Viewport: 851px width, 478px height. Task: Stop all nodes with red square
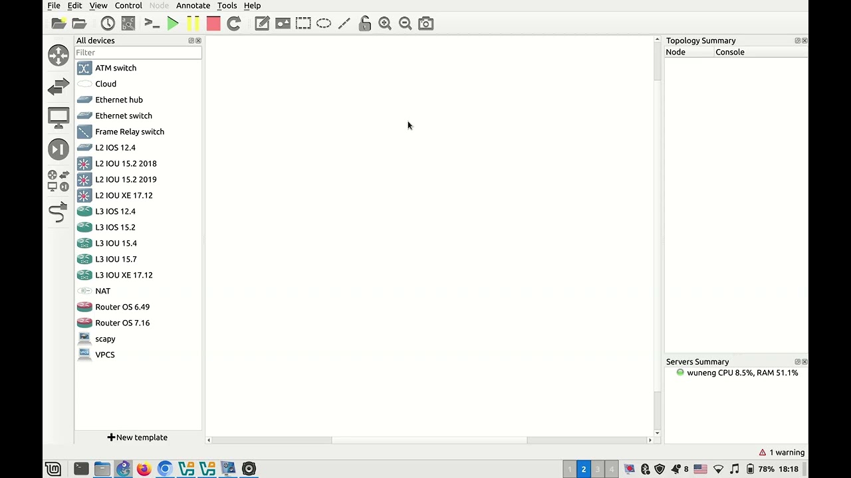(213, 23)
